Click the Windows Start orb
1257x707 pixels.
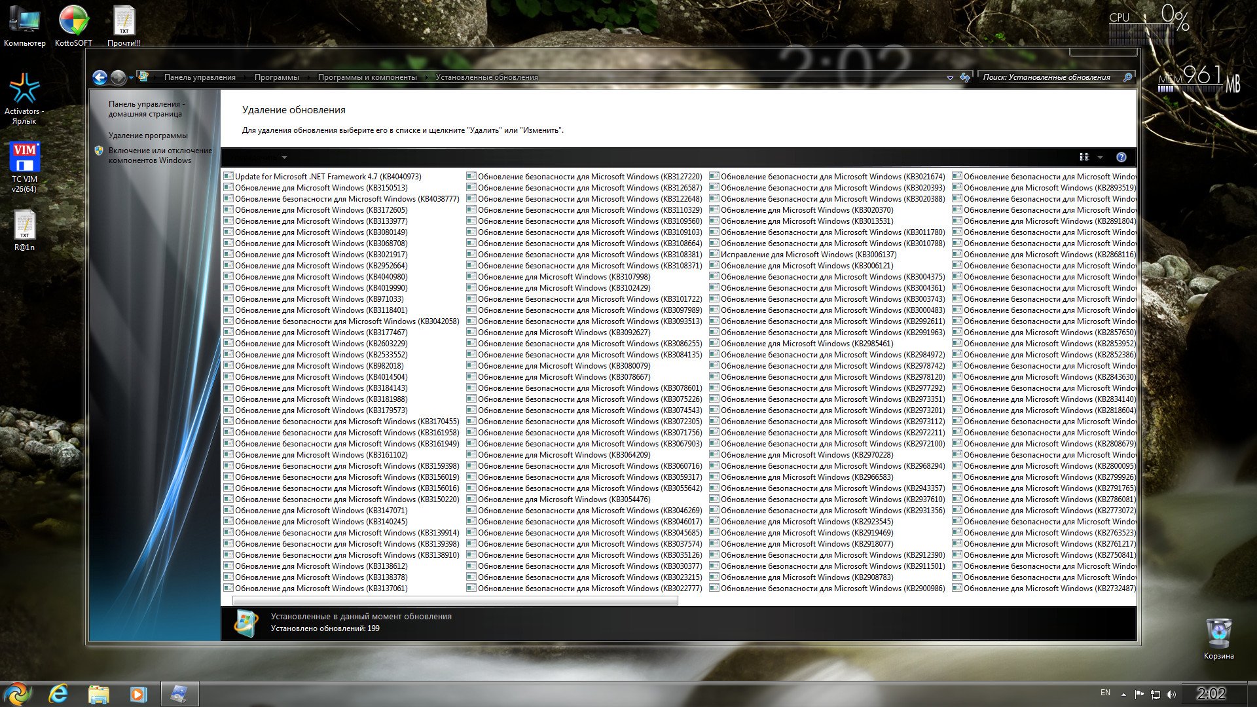(18, 693)
